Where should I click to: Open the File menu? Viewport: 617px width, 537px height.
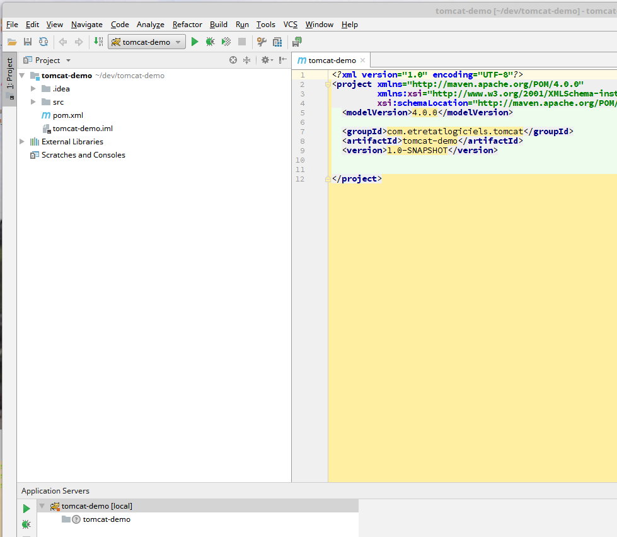tap(12, 25)
